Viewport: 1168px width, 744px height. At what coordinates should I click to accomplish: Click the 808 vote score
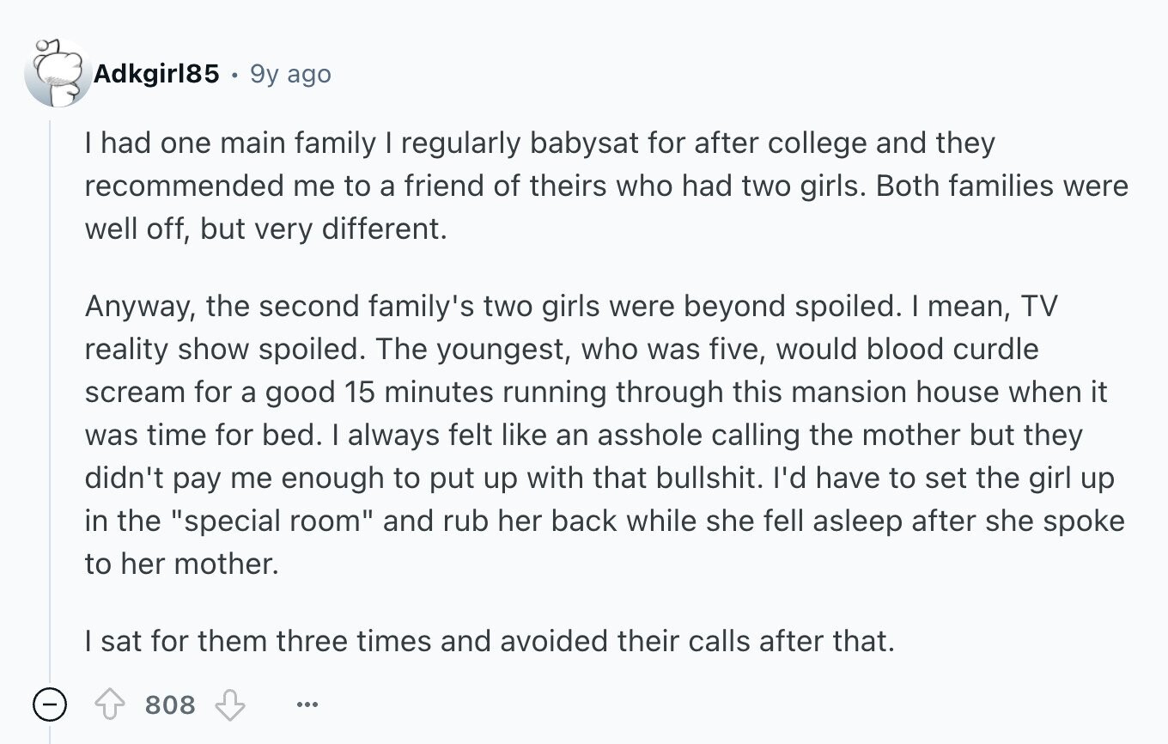point(170,705)
